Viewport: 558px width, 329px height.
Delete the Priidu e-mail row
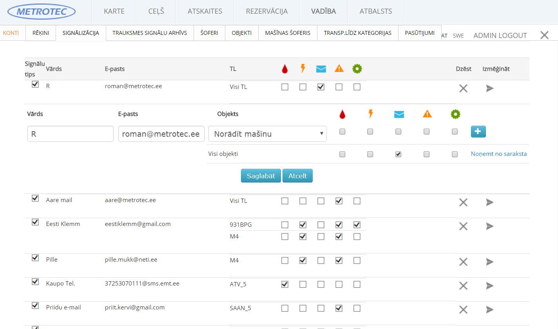[463, 310]
